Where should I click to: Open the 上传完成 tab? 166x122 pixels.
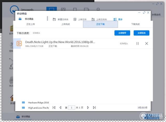click(x=66, y=24)
